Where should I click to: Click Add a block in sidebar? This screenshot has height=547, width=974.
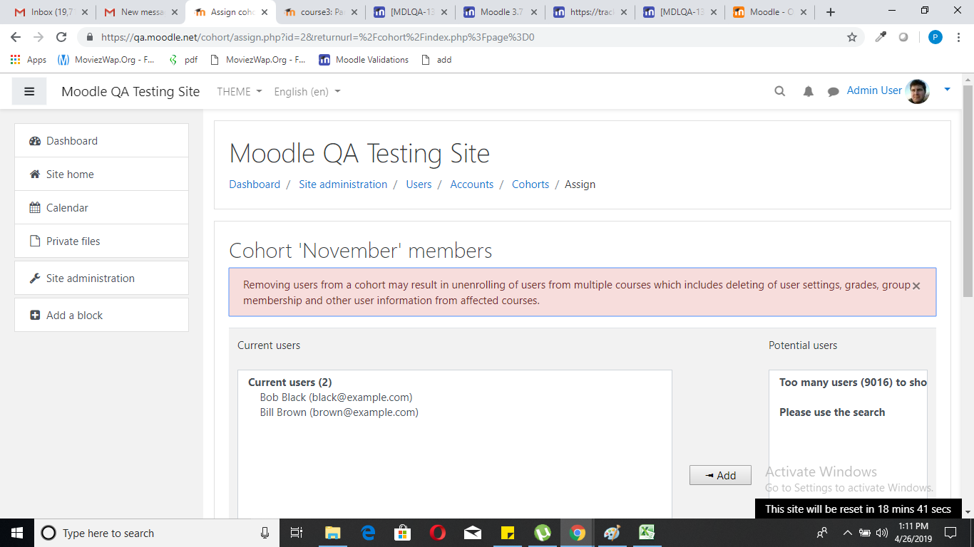pyautogui.click(x=101, y=315)
